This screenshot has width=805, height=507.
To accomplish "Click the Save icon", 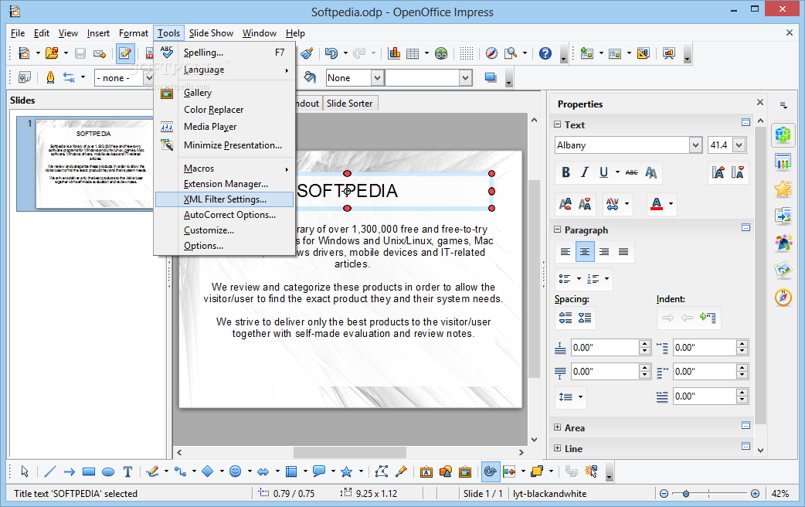I will 80,53.
